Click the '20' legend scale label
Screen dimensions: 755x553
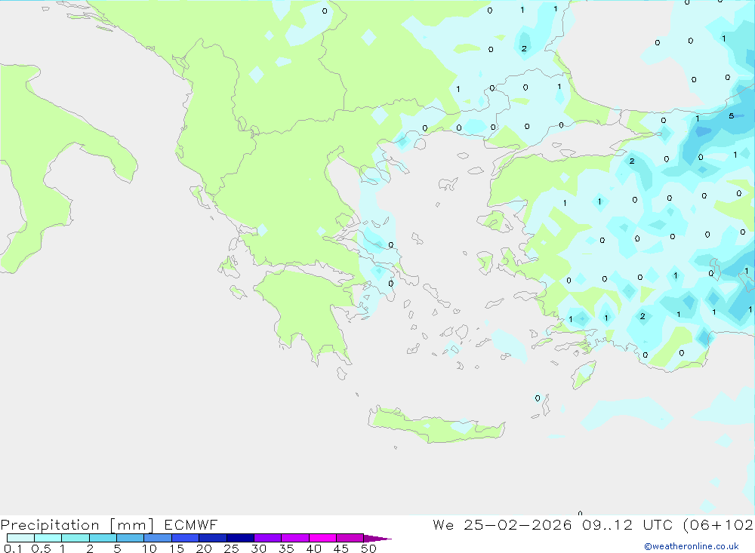point(204,548)
